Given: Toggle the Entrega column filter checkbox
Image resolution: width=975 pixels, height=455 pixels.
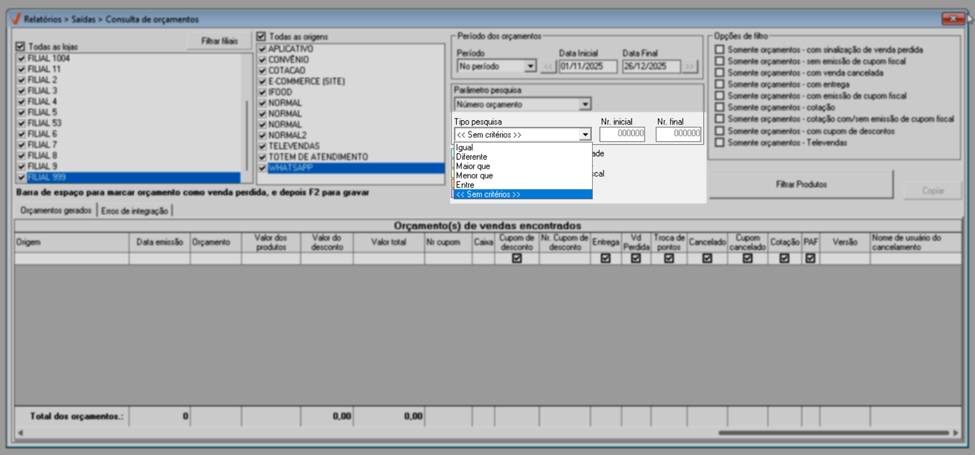Looking at the screenshot, I should [x=605, y=259].
